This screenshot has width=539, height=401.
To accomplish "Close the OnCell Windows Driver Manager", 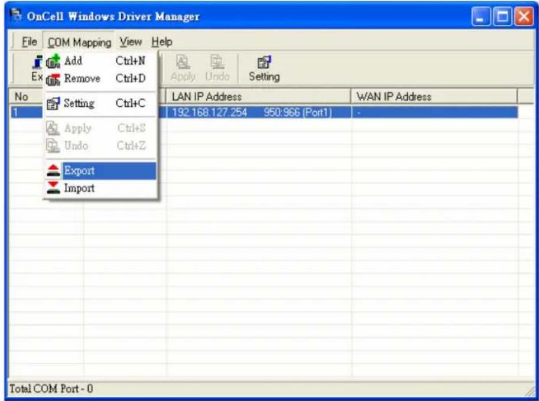I will pyautogui.click(x=524, y=17).
